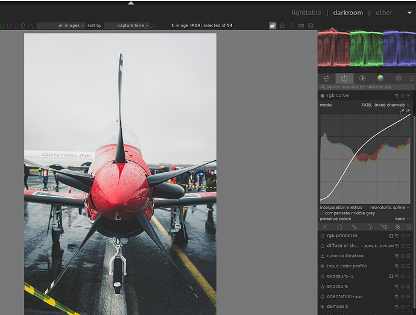This screenshot has width=416, height=315.
Task: Select drawn mask pencil icon
Action: (x=354, y=227)
